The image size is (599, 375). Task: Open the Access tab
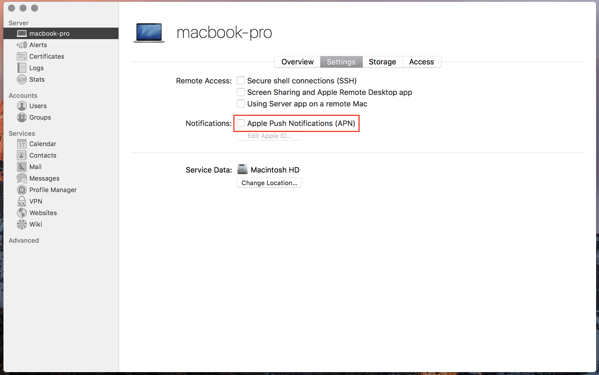point(421,62)
